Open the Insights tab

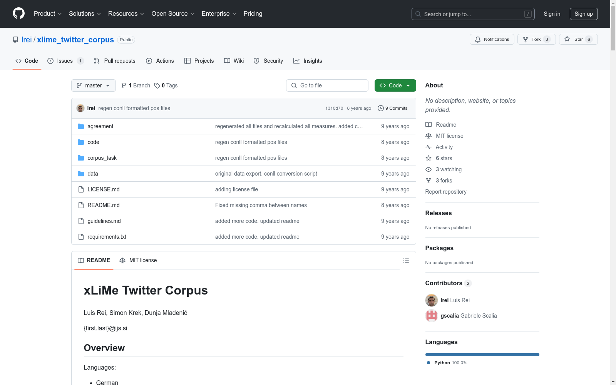[308, 61]
